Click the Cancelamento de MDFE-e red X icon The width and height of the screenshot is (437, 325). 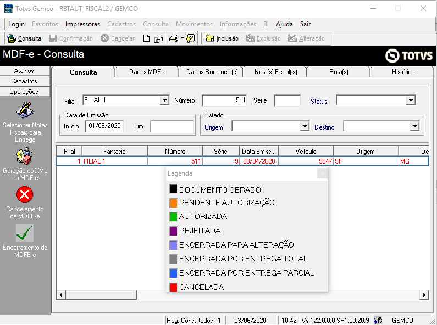(25, 194)
